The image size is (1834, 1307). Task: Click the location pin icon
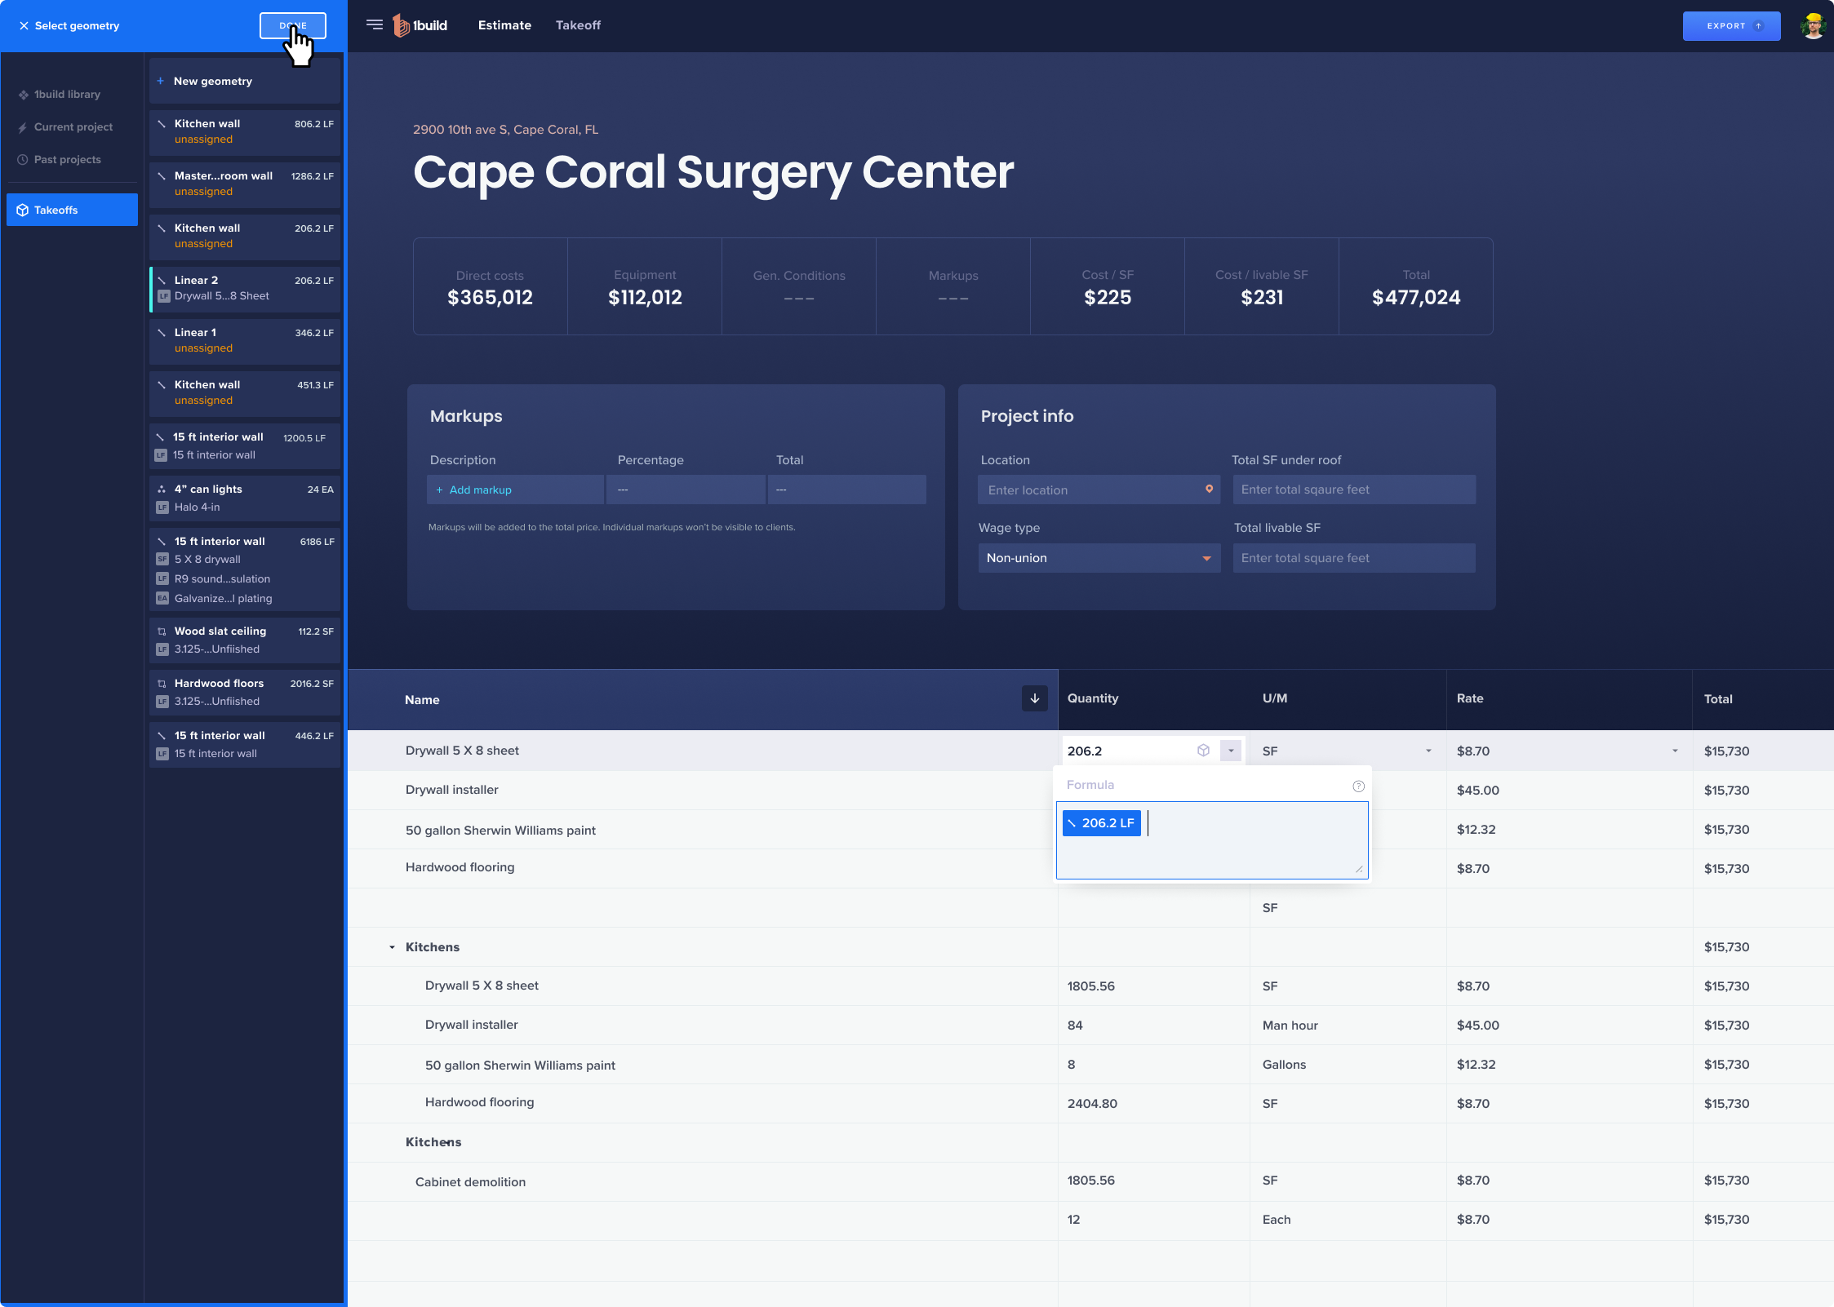click(1209, 489)
